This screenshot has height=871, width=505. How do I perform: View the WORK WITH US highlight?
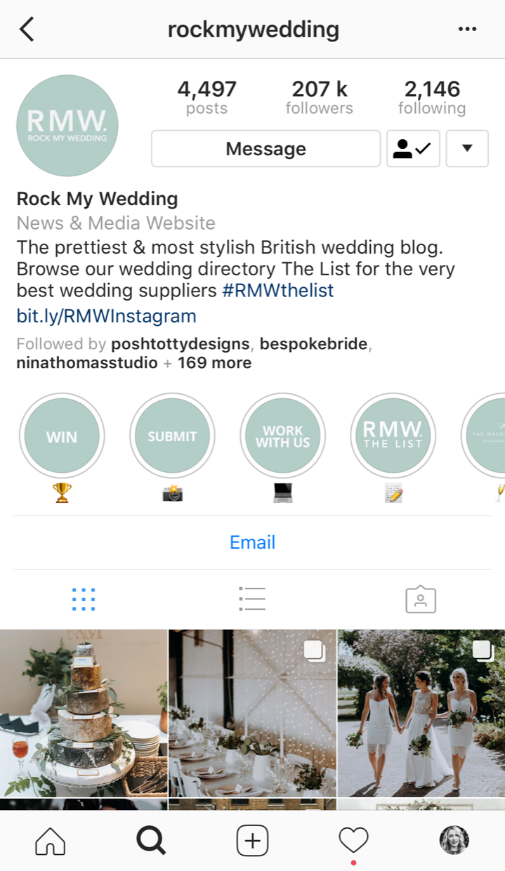click(x=282, y=436)
